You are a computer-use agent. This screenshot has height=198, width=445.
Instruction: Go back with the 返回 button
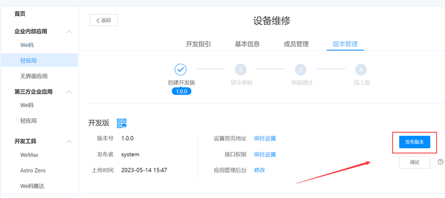pyautogui.click(x=103, y=20)
